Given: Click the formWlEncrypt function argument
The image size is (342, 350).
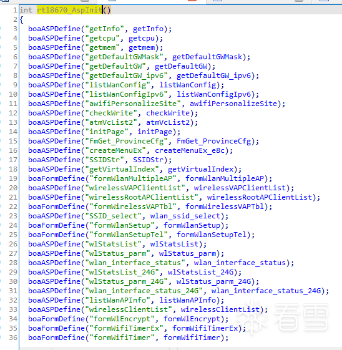Looking at the screenshot, I should pyautogui.click(x=192, y=319).
